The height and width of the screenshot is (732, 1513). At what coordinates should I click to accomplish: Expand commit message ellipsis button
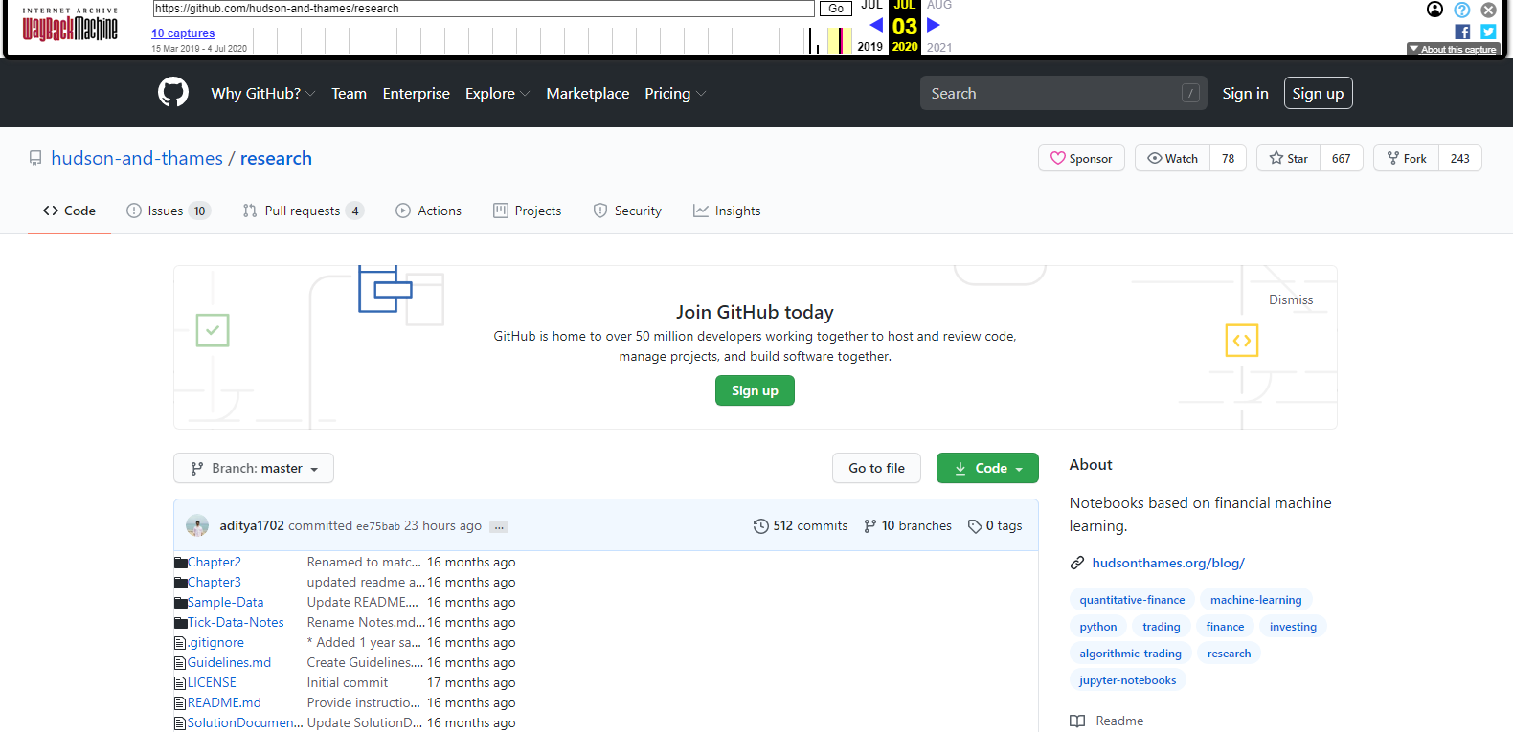pyautogui.click(x=499, y=527)
